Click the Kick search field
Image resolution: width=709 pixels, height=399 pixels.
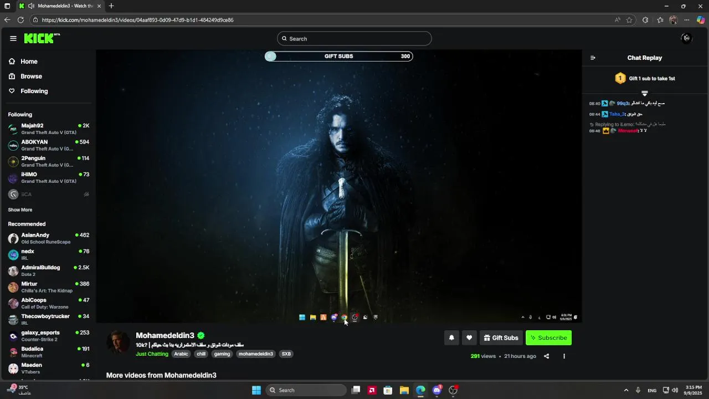354,38
